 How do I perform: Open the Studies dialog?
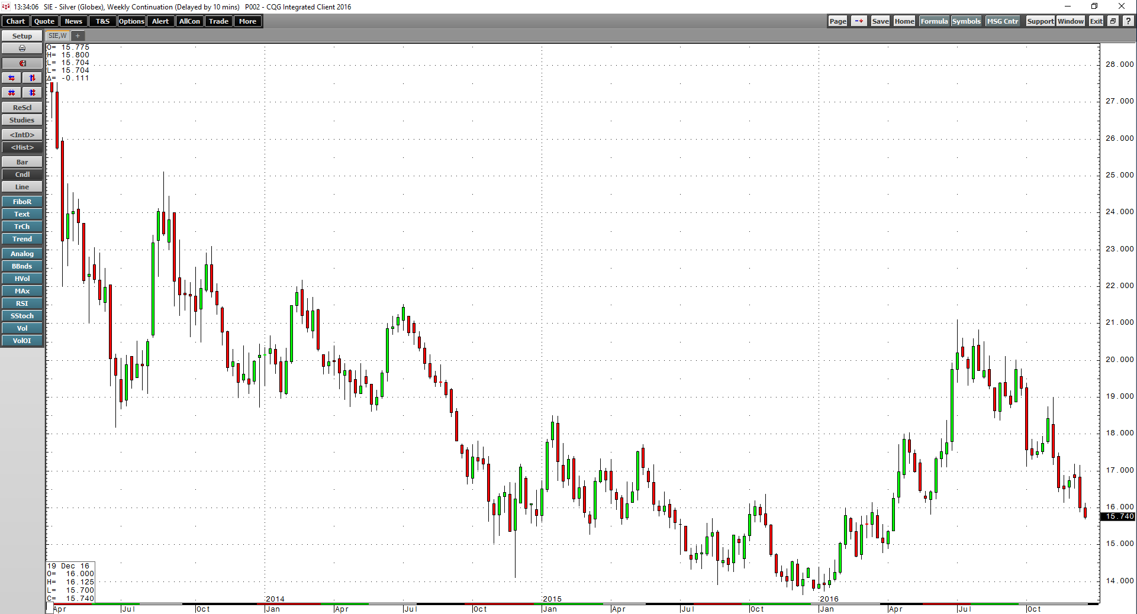[22, 120]
